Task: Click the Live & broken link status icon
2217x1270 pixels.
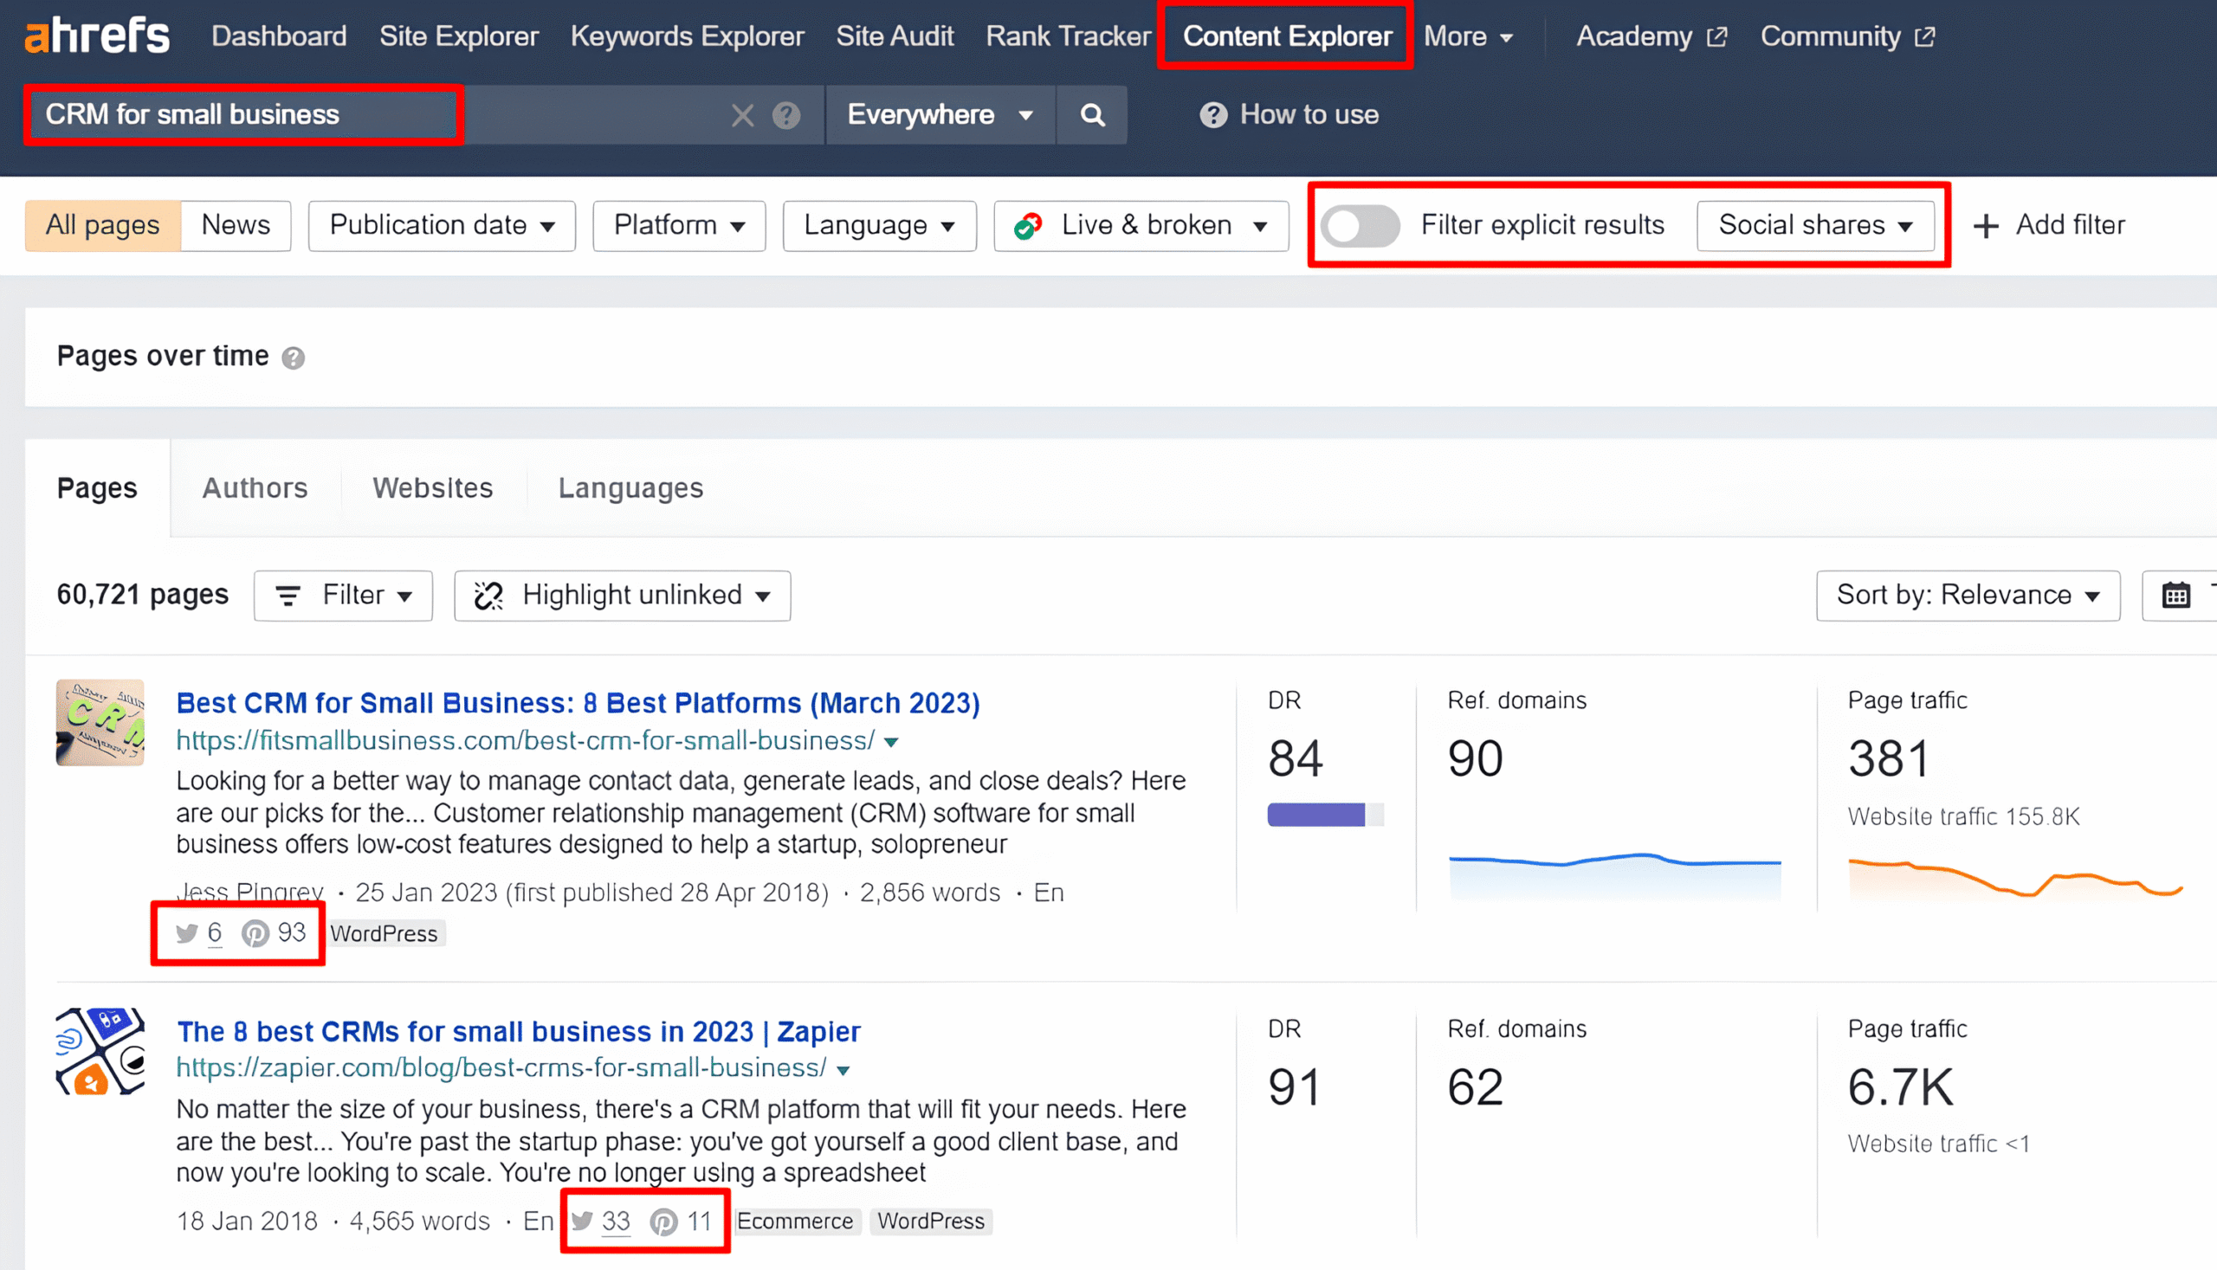Action: [x=1029, y=226]
